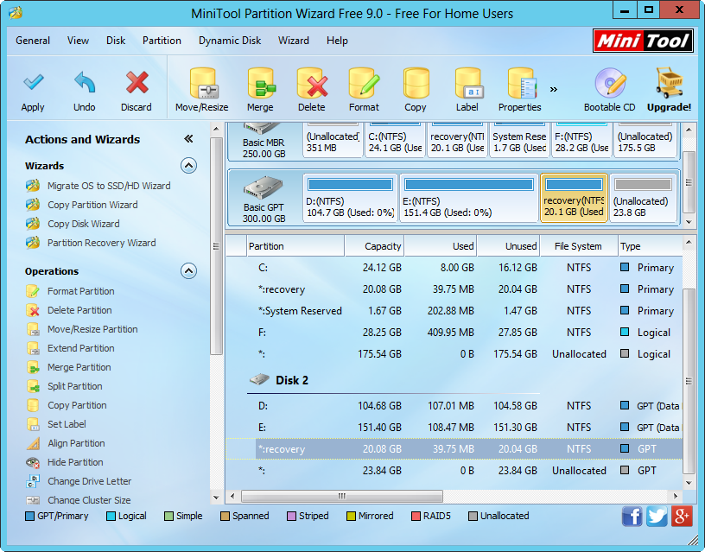This screenshot has height=552, width=705.
Task: Open the Google Plus share icon
Action: tap(682, 516)
